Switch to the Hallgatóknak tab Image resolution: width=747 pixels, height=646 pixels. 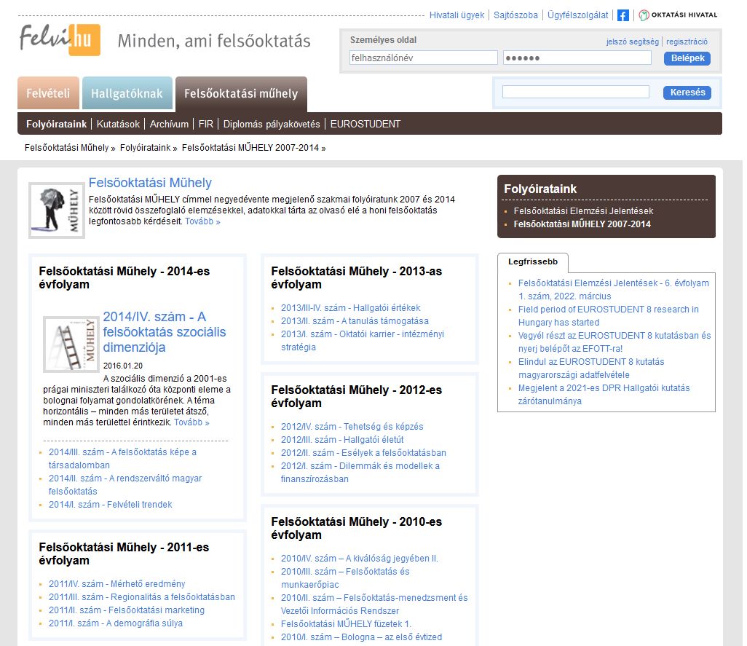point(127,93)
